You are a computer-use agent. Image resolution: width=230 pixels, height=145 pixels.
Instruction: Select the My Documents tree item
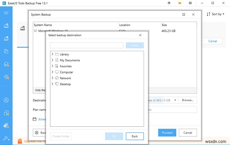pos(70,60)
